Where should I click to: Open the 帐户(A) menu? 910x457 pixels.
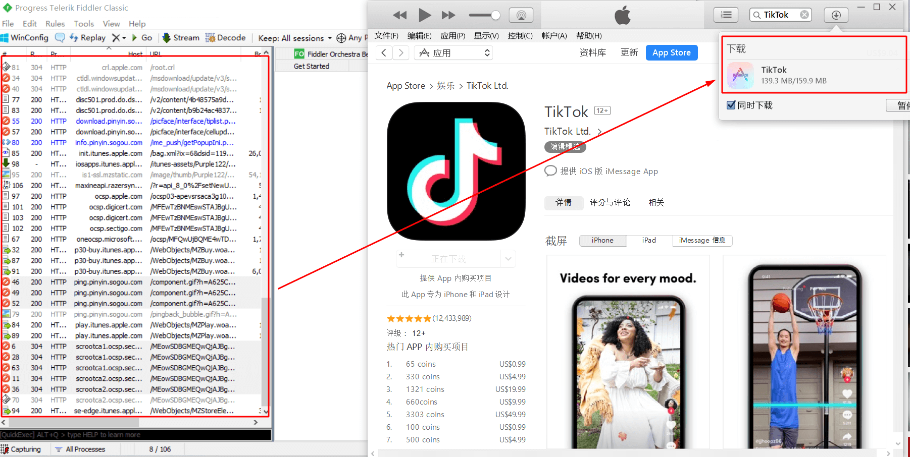pyautogui.click(x=554, y=36)
